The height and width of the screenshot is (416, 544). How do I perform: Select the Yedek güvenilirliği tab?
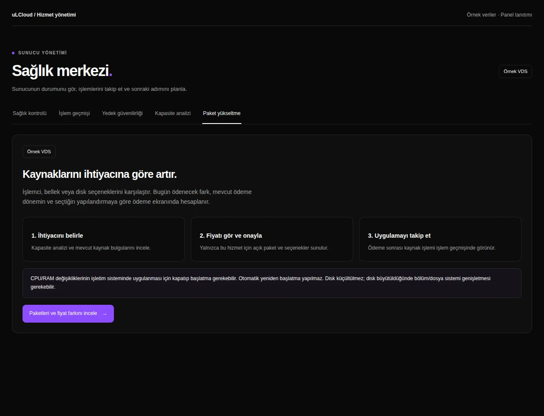click(x=122, y=113)
